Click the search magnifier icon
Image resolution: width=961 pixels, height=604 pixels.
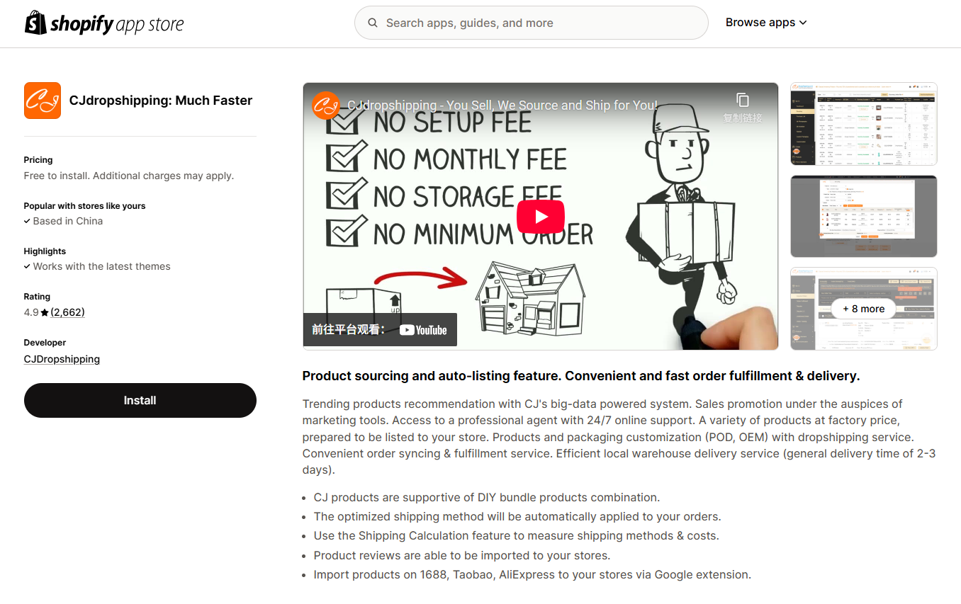point(373,23)
